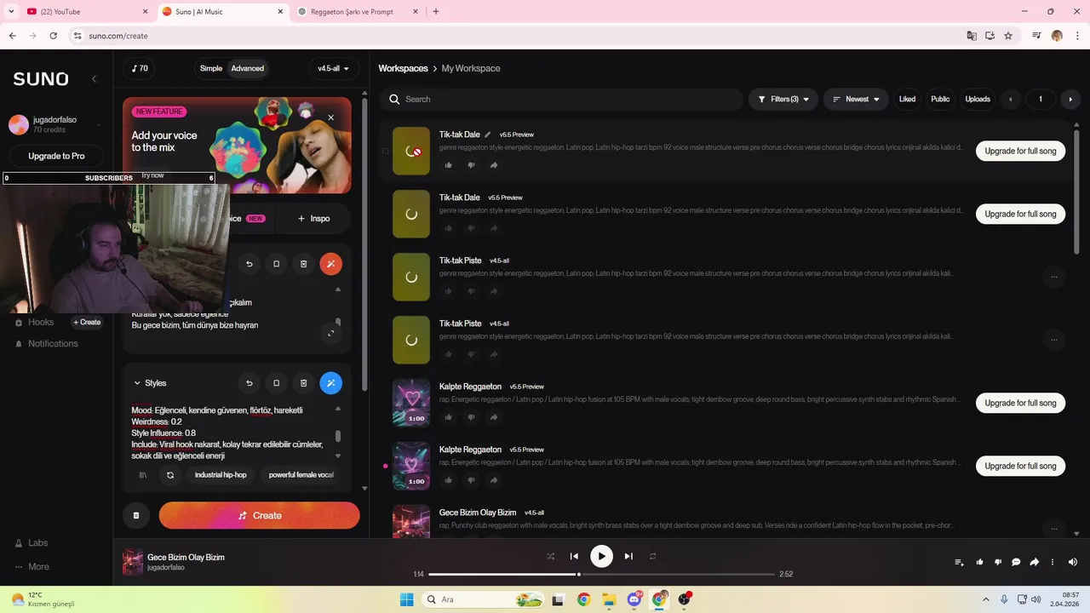This screenshot has height=613, width=1090.
Task: Undo changes in the Styles section
Action: tap(250, 383)
